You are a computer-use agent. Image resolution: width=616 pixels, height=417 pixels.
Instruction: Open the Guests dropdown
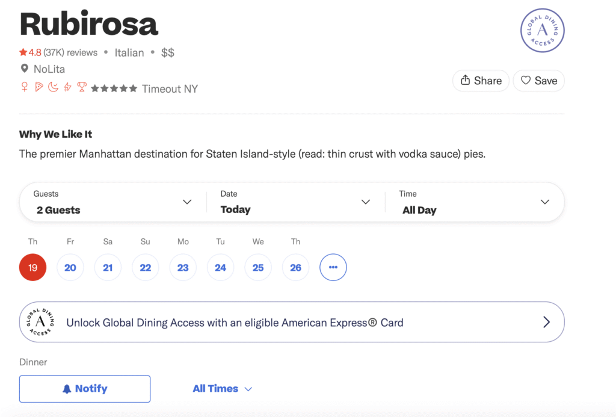111,202
